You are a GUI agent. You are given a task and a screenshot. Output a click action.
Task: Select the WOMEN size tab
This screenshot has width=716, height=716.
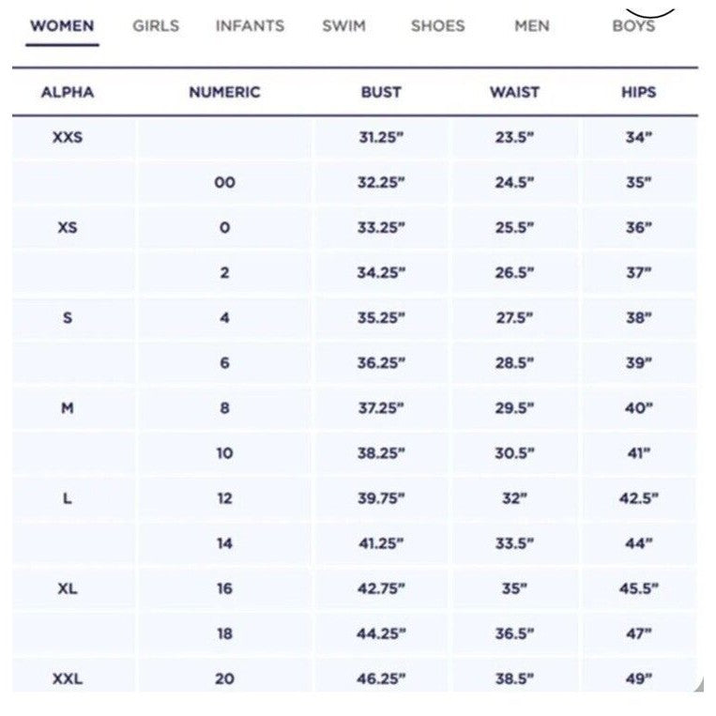click(62, 26)
